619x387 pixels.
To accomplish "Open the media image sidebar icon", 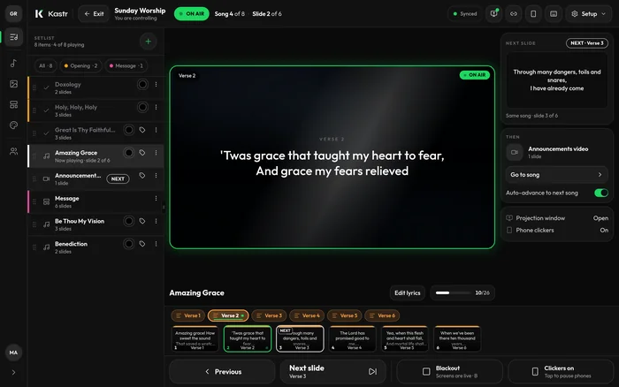I will [14, 84].
